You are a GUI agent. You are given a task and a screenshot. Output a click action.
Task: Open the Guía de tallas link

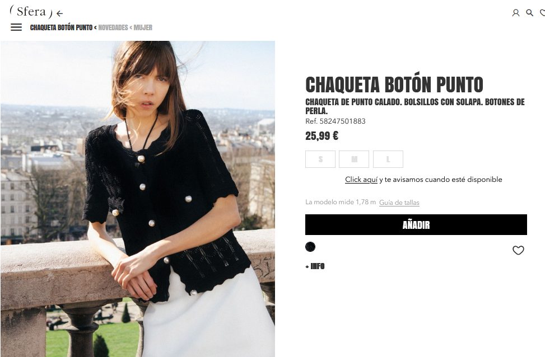[399, 203]
